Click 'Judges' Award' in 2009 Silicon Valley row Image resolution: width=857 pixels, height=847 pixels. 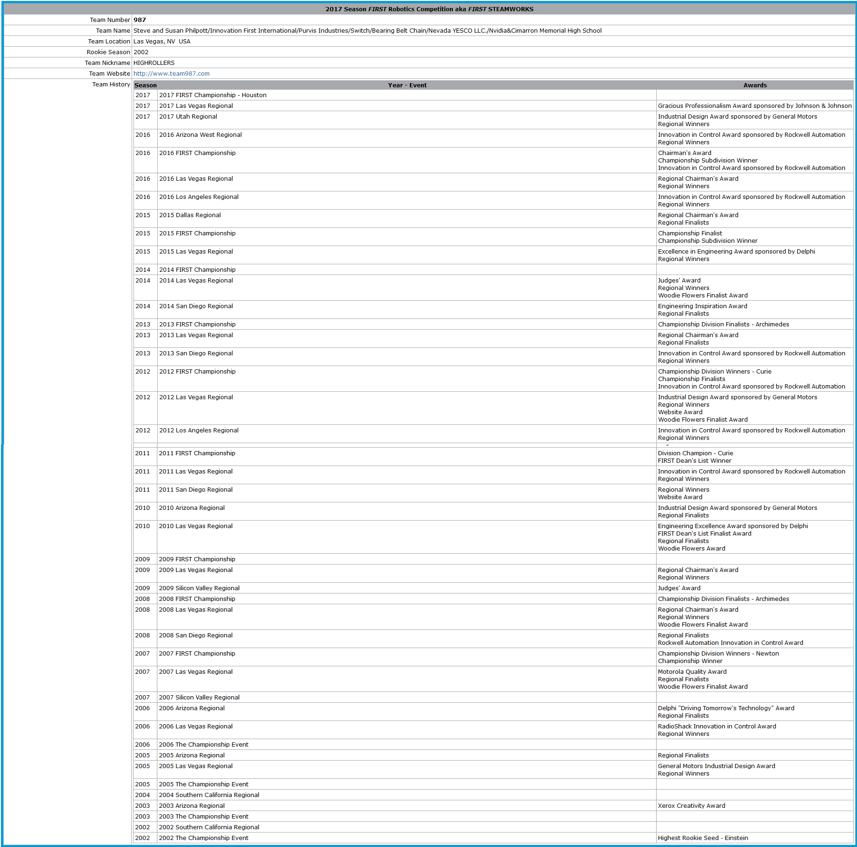(x=679, y=588)
